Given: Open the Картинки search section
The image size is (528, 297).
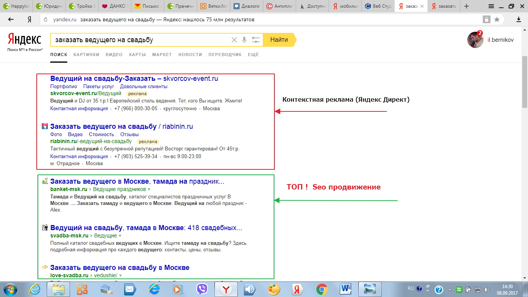Looking at the screenshot, I should (86, 55).
